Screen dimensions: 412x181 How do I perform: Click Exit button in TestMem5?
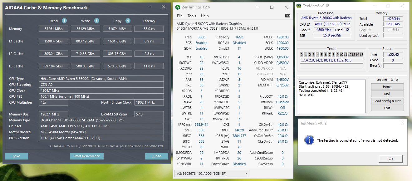pyautogui.click(x=387, y=108)
